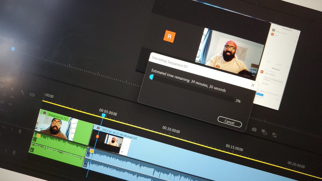Screen dimensions: 322x181
Task: Toggle the CC captions track icon
Action: tap(32, 95)
